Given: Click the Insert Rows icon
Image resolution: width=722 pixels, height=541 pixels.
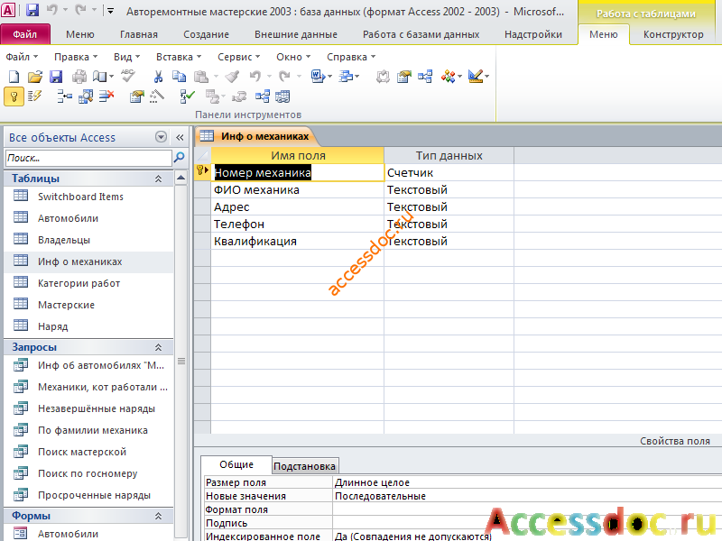Looking at the screenshot, I should click(x=64, y=96).
